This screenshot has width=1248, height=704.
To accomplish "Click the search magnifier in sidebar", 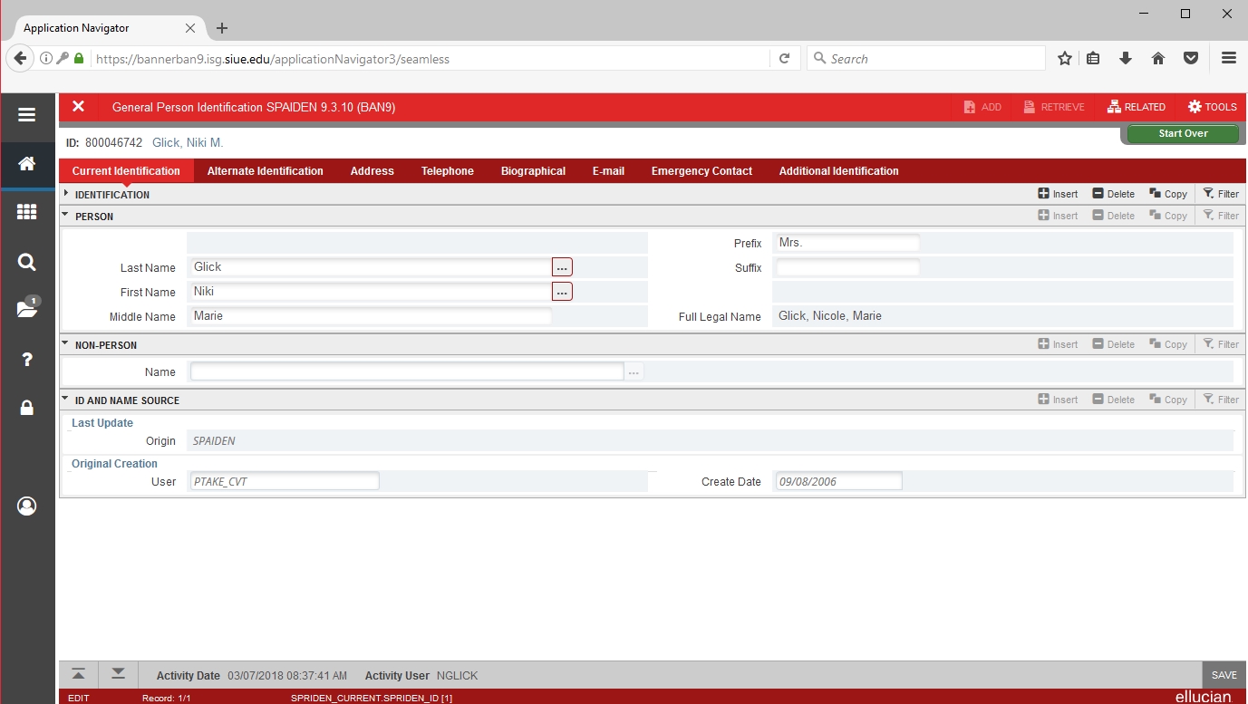I will (27, 263).
